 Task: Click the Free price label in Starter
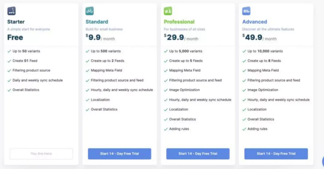tap(15, 37)
